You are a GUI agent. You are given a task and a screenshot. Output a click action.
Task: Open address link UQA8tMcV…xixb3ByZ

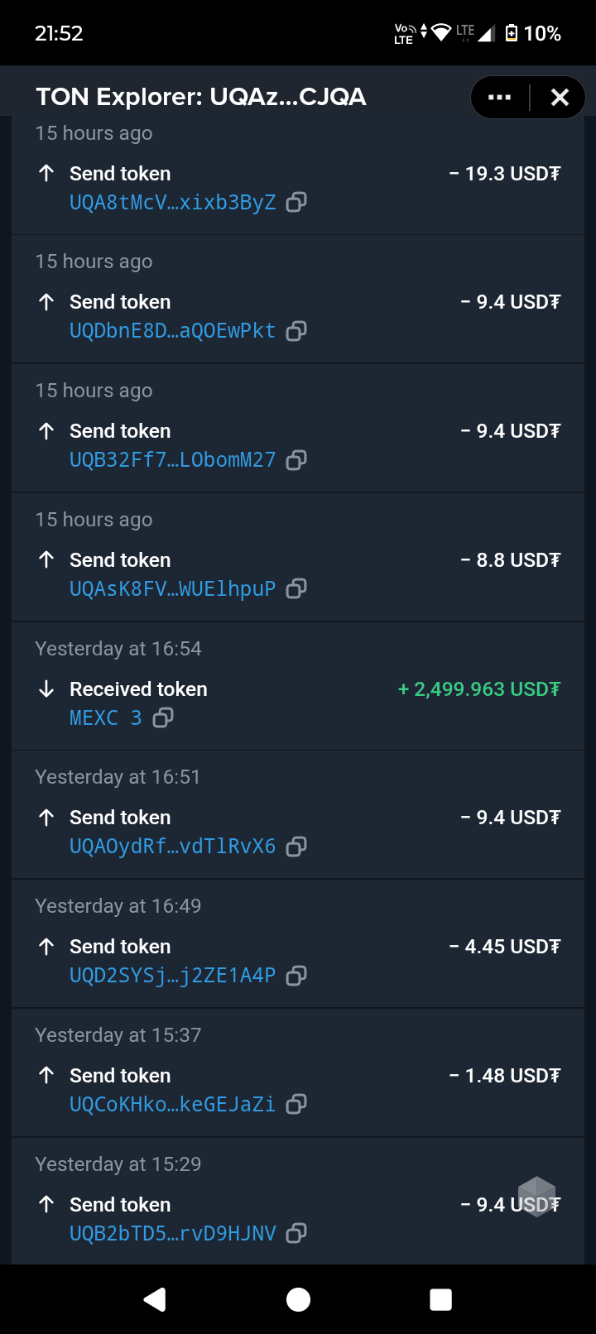point(172,203)
